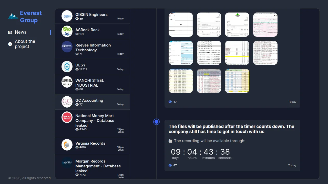
Task: Open Morgan Records Management database leaked post
Action: point(93,167)
